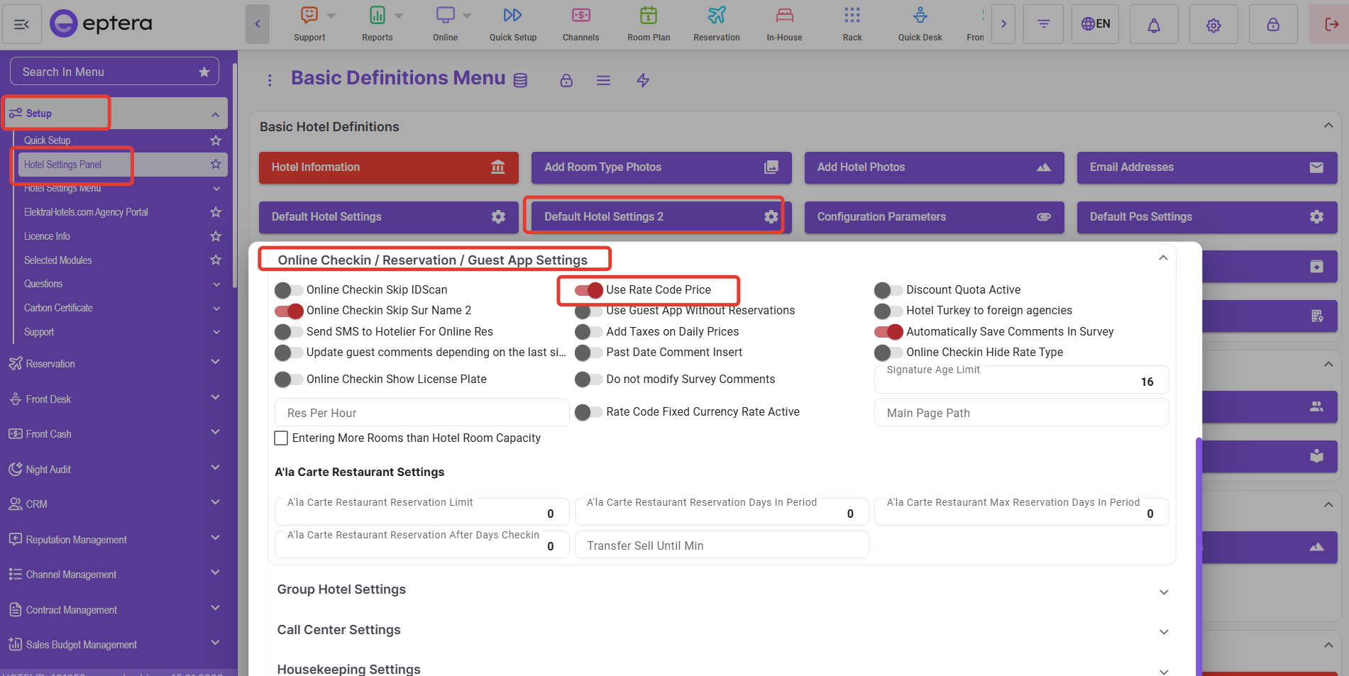Star the Licence Info menu item

(216, 236)
